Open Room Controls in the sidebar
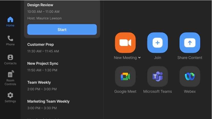 coord(10,78)
